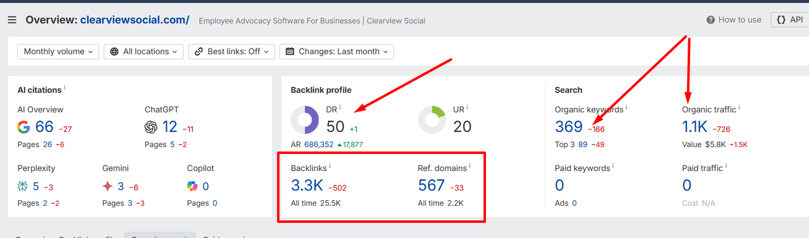Open the Organic traffic 1.1K value
The height and width of the screenshot is (238, 809).
coord(695,127)
